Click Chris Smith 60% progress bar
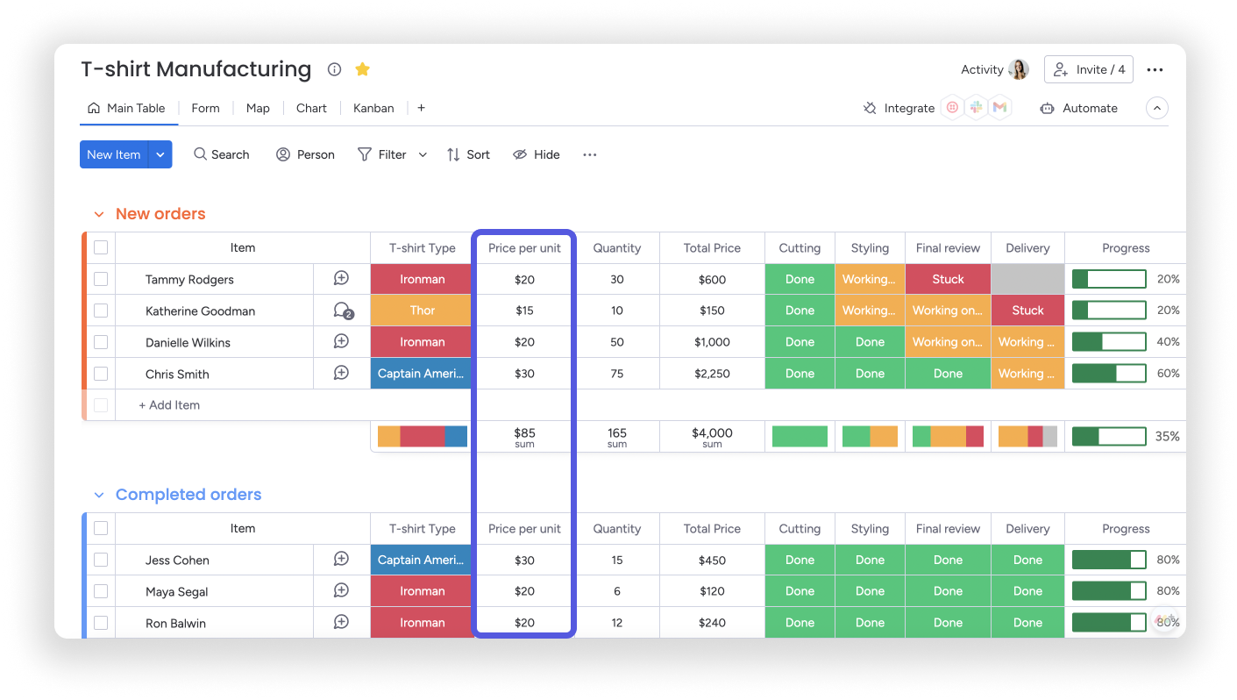 point(1109,374)
